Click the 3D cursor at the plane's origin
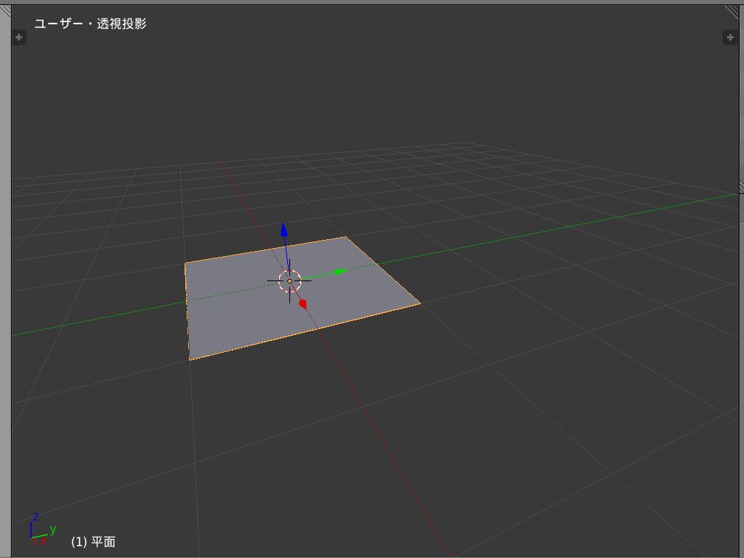This screenshot has width=744, height=558. (x=289, y=280)
